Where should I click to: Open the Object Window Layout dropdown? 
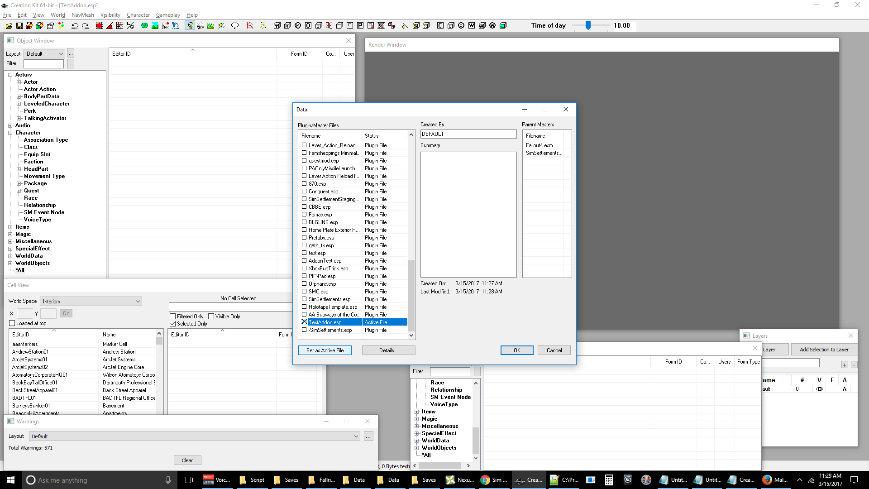[44, 54]
